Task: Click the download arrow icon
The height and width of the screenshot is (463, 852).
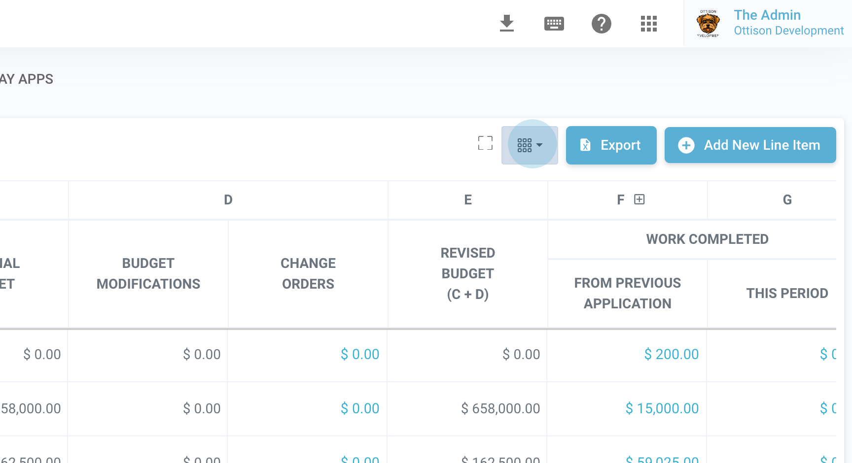Action: (x=506, y=23)
